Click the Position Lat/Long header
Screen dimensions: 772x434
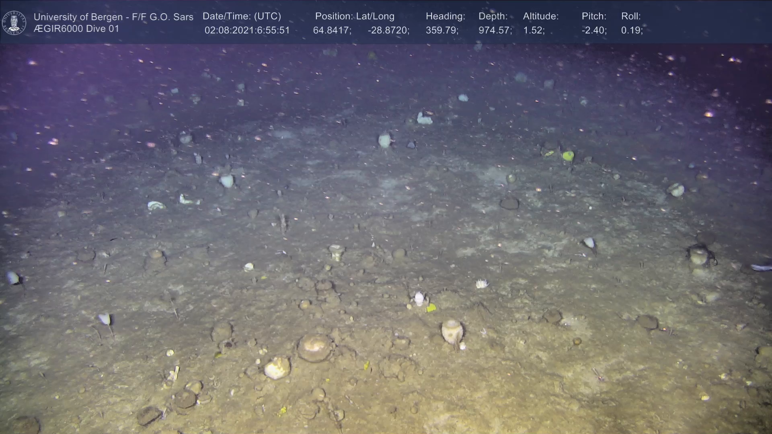355,16
